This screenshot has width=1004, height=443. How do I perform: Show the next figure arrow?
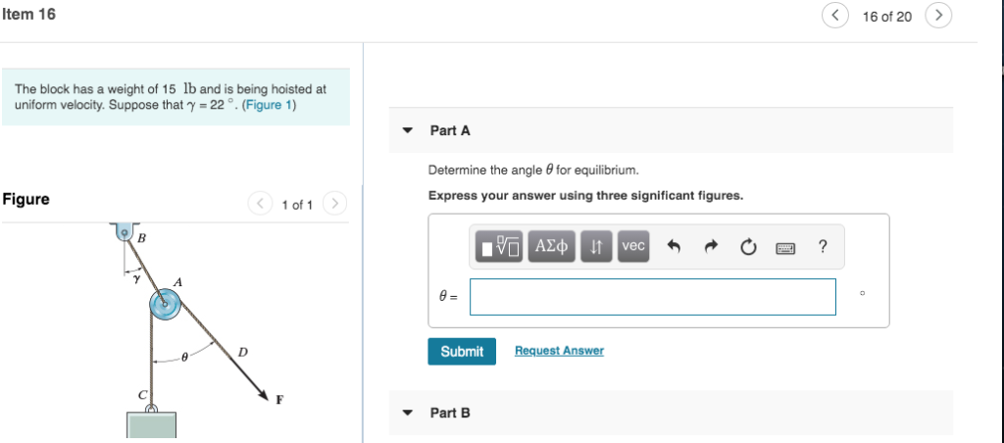tap(334, 204)
